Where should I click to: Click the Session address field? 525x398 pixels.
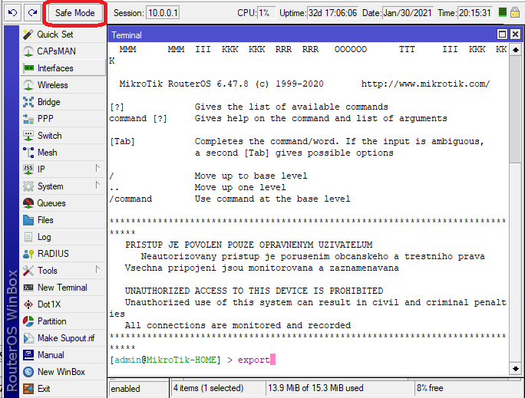coord(163,13)
